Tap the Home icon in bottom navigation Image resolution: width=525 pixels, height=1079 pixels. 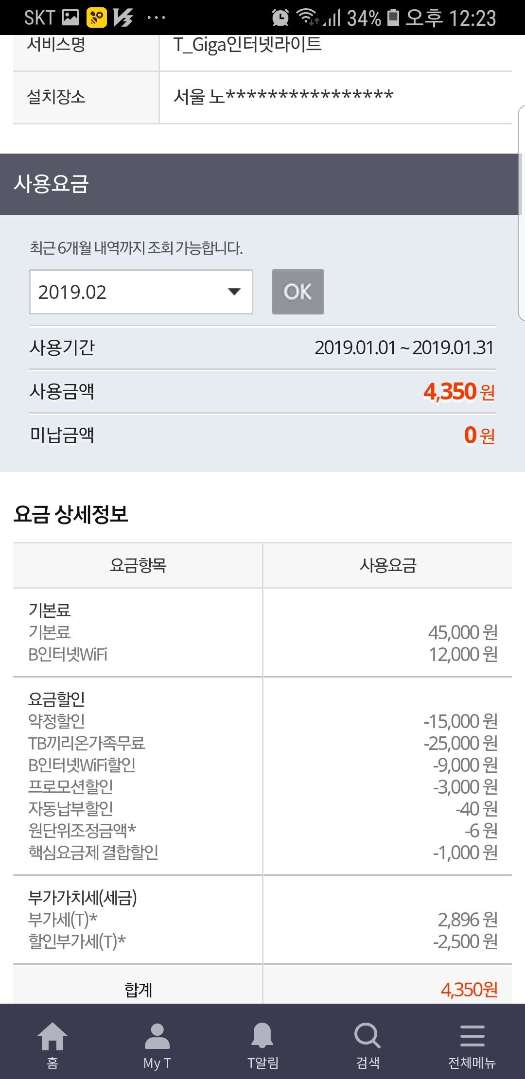click(52, 1042)
